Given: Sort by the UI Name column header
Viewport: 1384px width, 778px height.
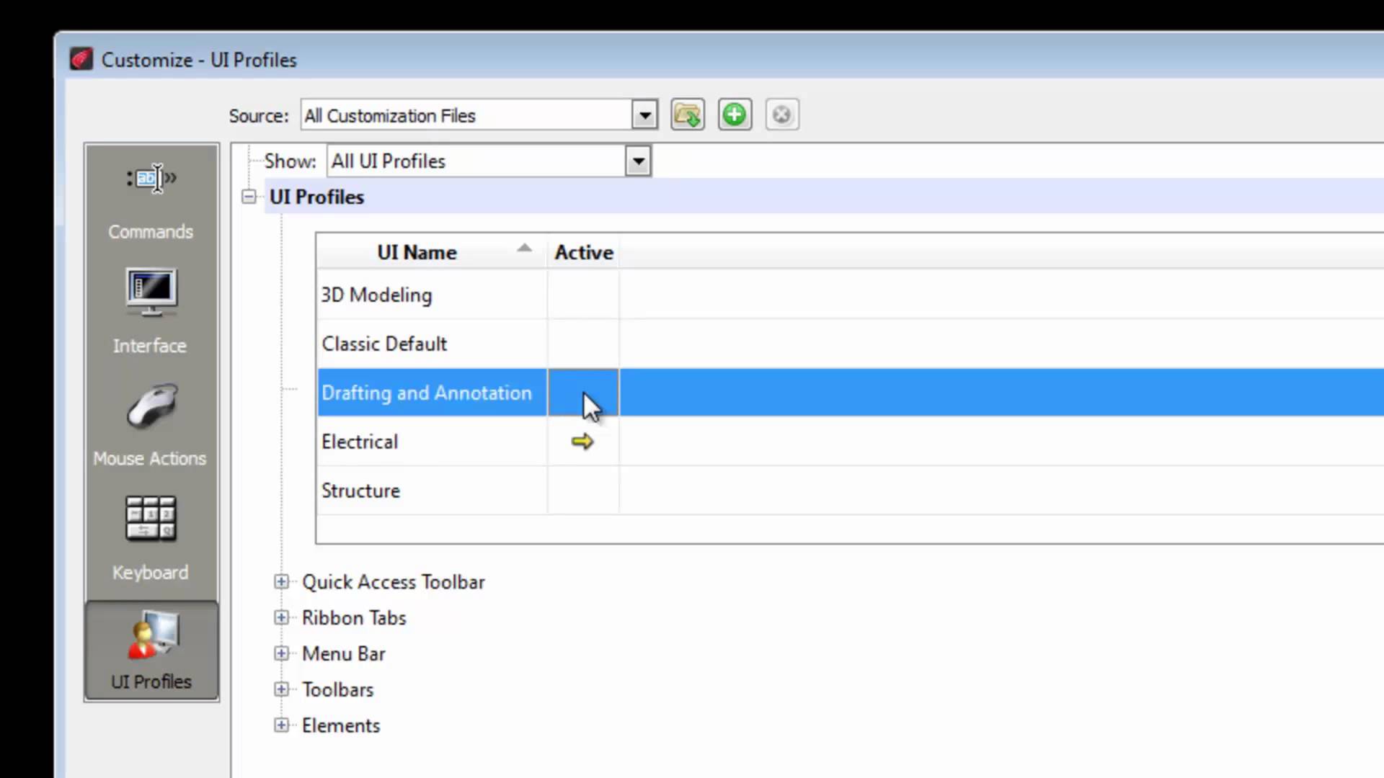Looking at the screenshot, I should click(x=417, y=252).
